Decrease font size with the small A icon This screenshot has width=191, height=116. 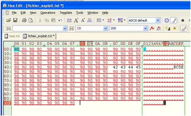(83, 20)
